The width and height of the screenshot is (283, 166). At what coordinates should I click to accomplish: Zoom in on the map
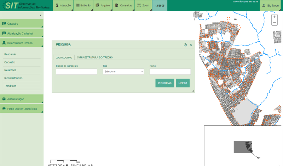pos(275,17)
